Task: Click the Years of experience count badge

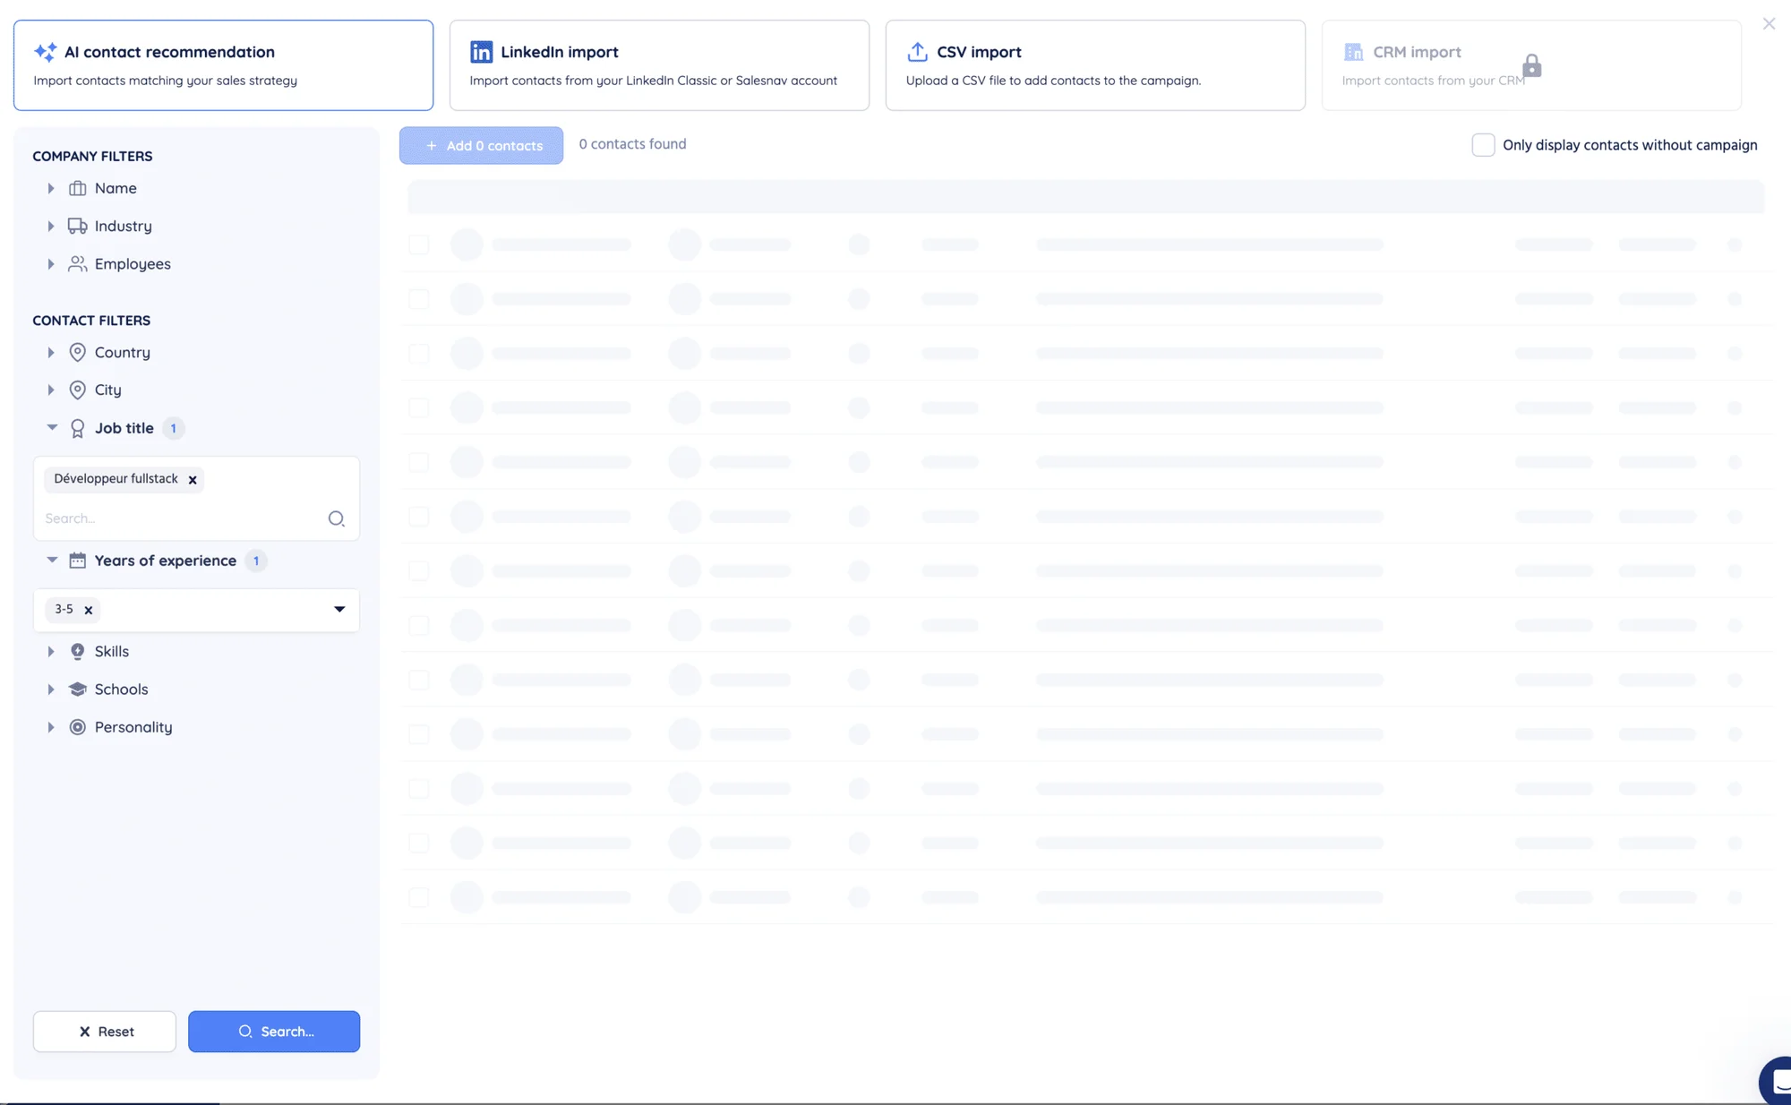Action: click(256, 561)
